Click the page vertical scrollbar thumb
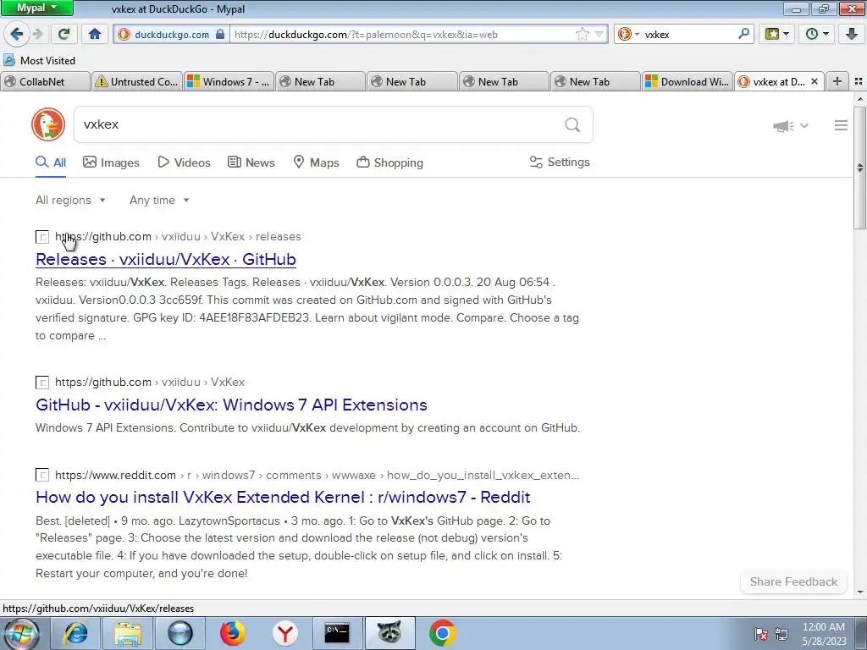This screenshot has height=650, width=867. 860,168
